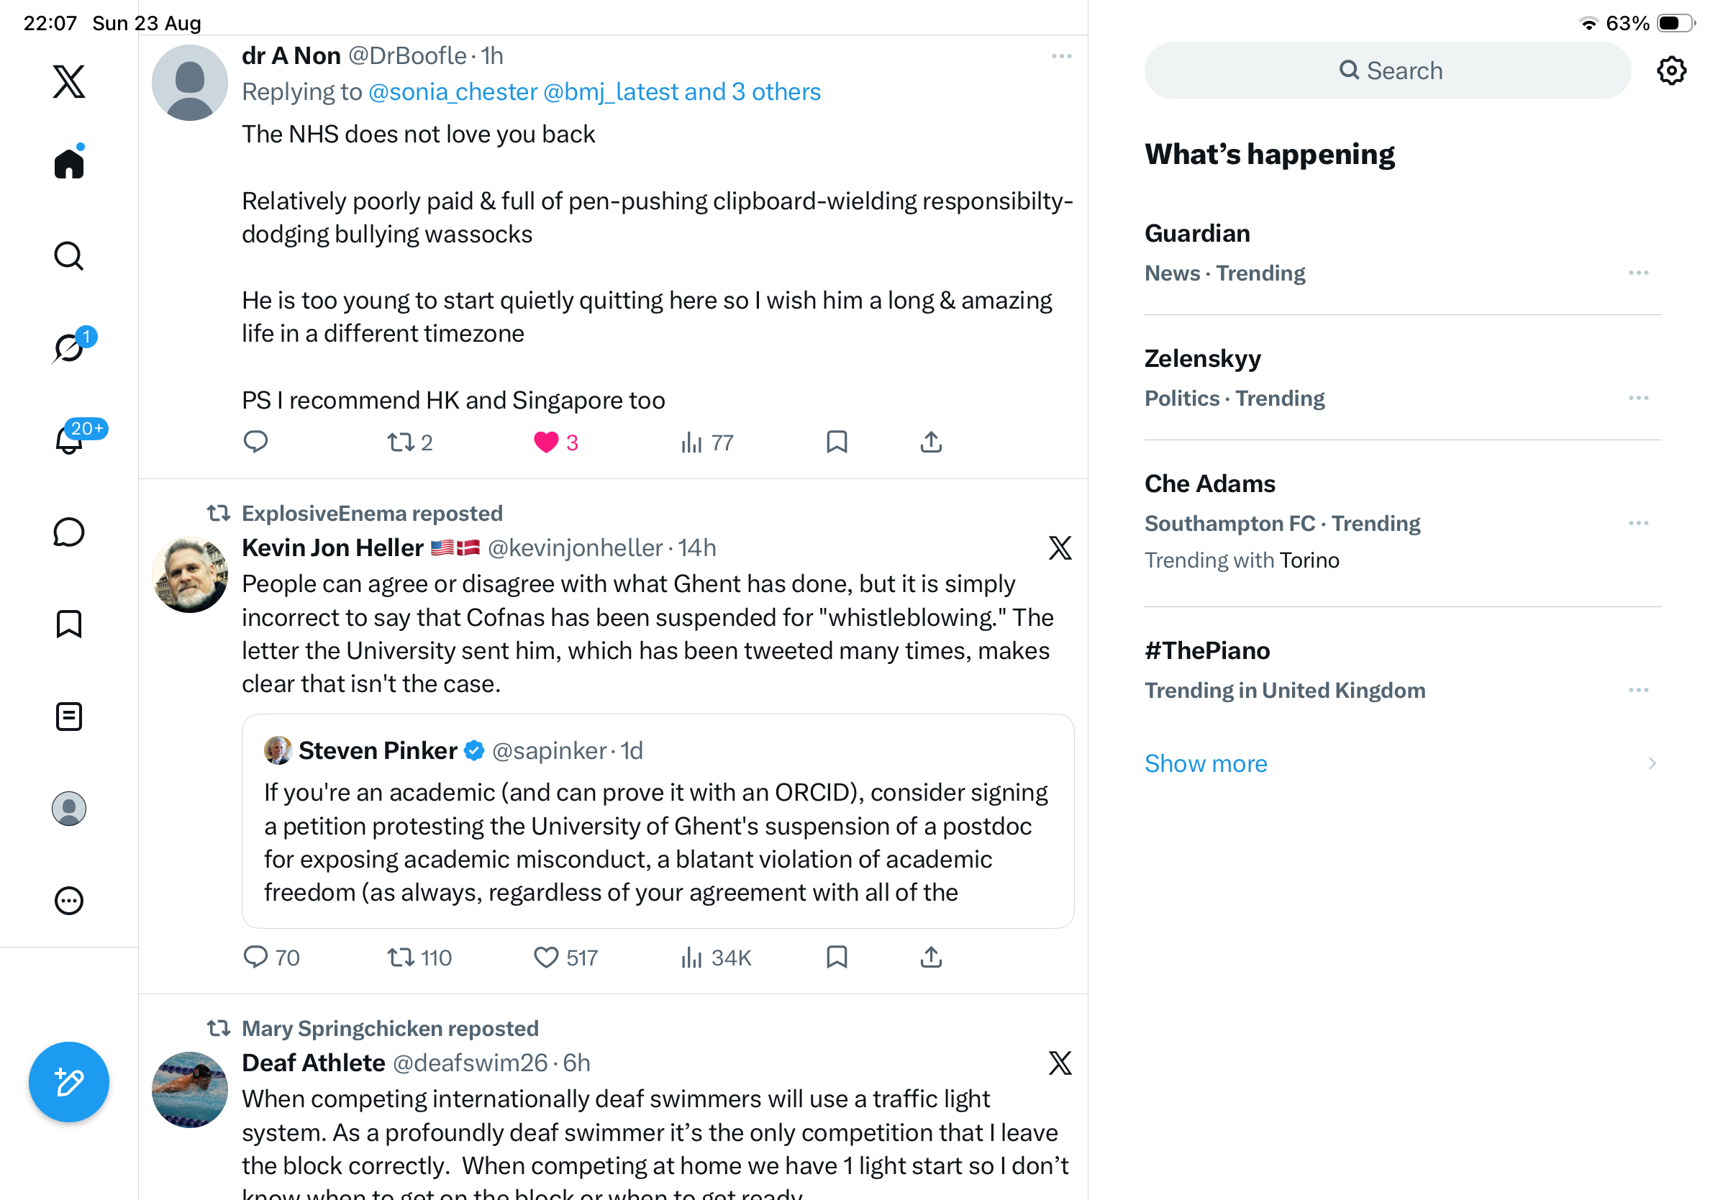Viewport: 1718px width, 1200px height.
Task: Open the Messages chat bubble icon
Action: pyautogui.click(x=69, y=532)
